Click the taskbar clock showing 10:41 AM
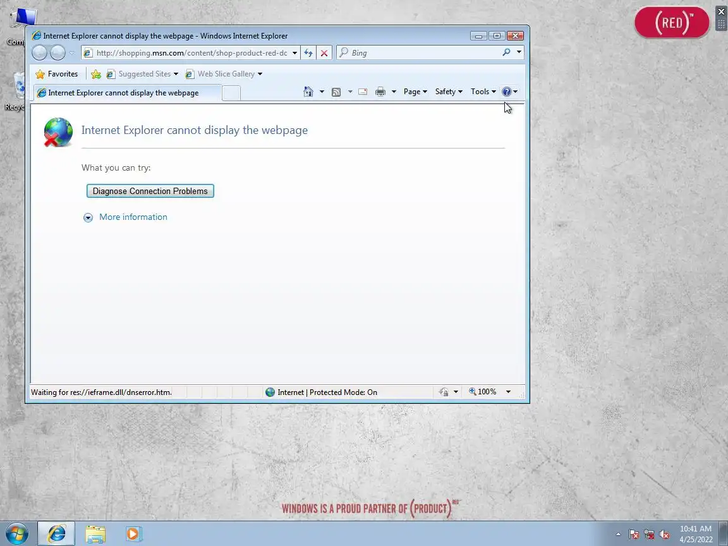The width and height of the screenshot is (728, 546). 696,534
